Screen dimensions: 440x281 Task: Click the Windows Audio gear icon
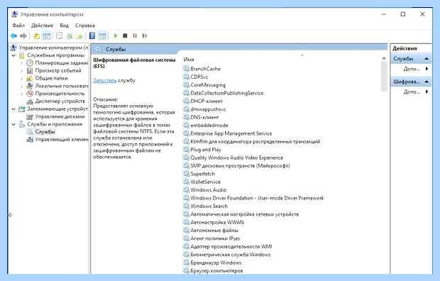(186, 190)
